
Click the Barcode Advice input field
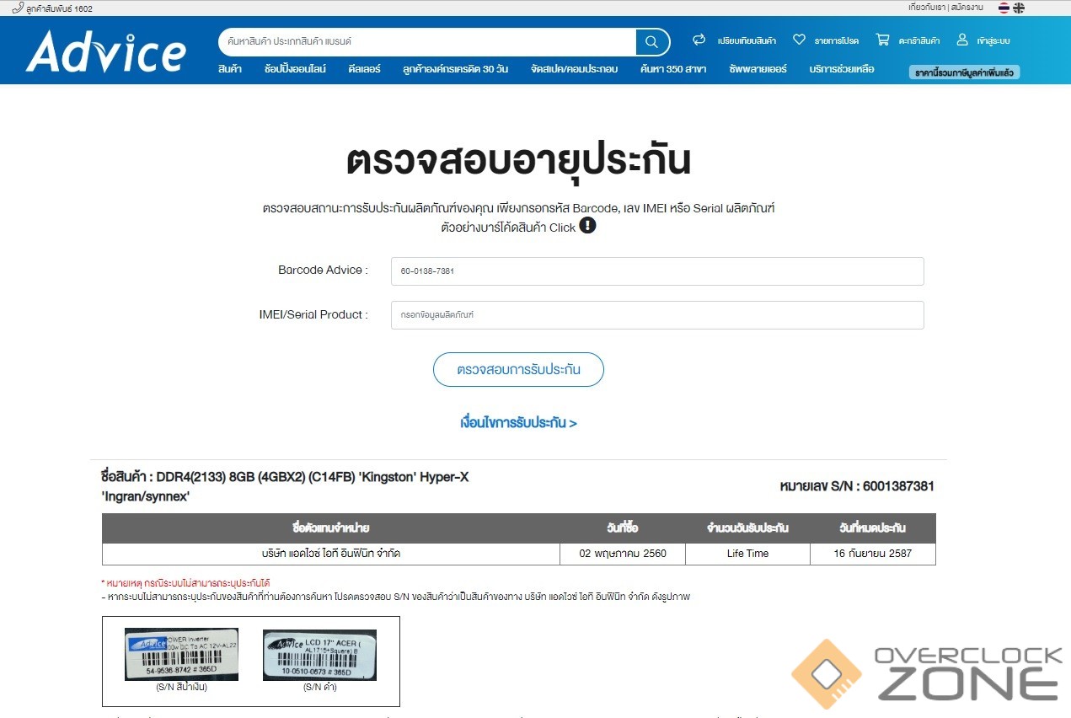(657, 271)
